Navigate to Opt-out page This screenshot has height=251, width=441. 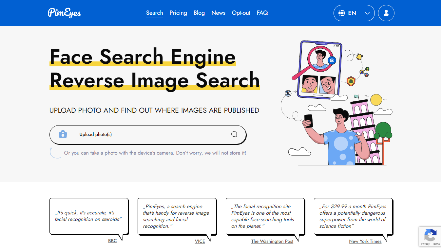point(241,13)
